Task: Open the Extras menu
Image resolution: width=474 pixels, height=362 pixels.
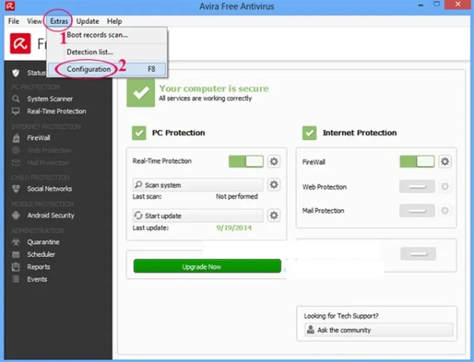Action: click(x=59, y=21)
